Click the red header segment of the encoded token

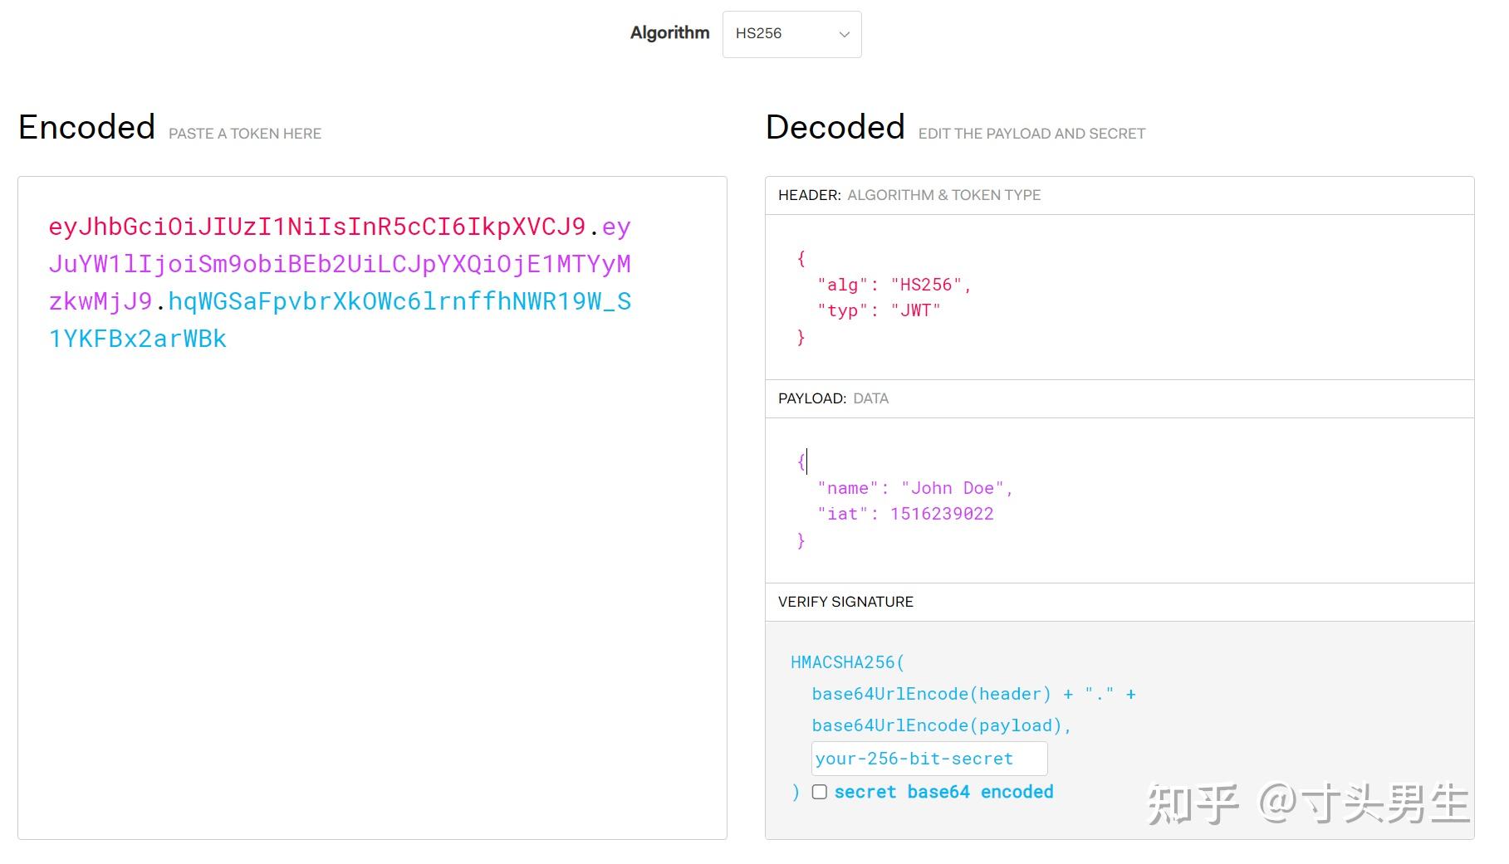pos(316,227)
